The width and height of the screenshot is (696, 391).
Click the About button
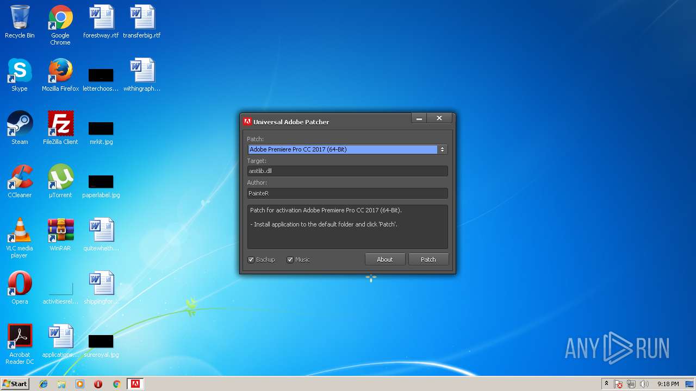point(385,260)
